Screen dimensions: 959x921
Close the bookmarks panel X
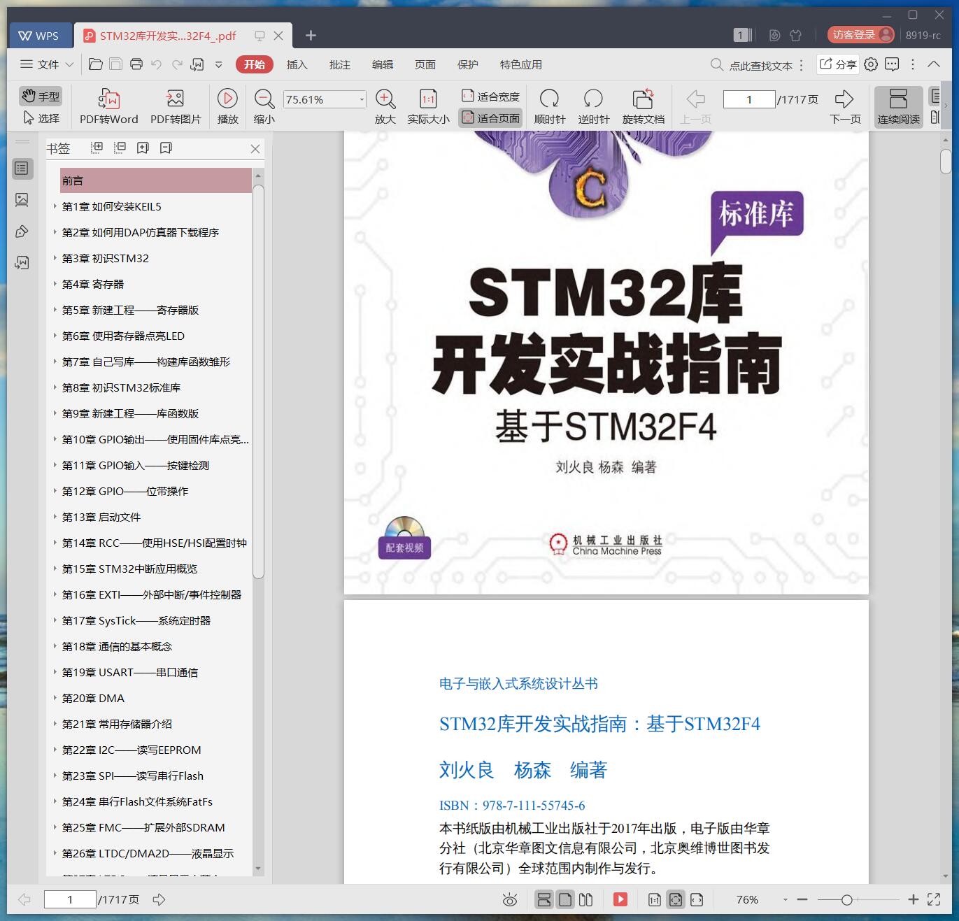point(255,149)
